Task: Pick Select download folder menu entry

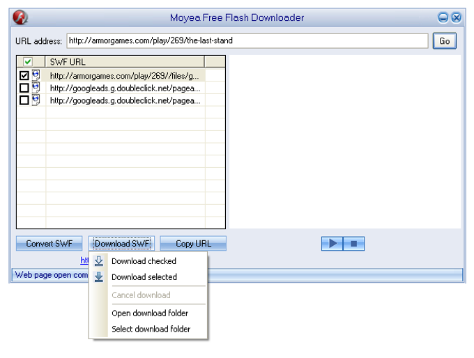Action: [148, 329]
